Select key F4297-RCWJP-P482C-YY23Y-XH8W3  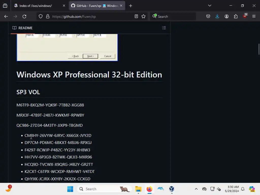pyautogui.click(x=57, y=150)
